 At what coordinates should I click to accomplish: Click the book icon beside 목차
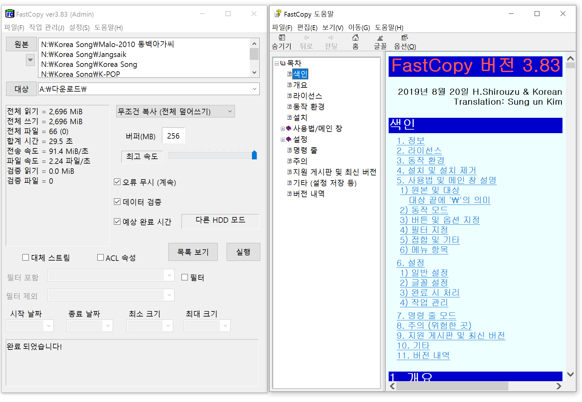[283, 63]
